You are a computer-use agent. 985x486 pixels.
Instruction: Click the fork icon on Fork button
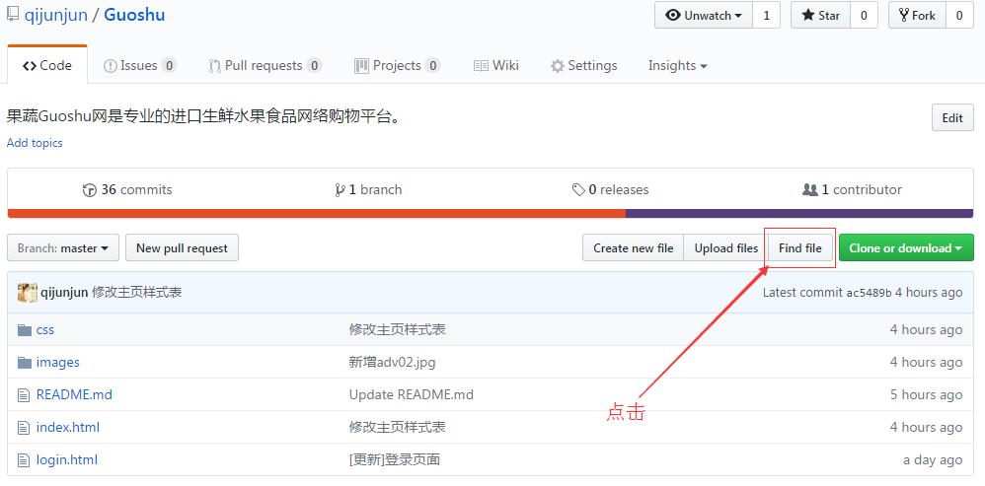904,15
